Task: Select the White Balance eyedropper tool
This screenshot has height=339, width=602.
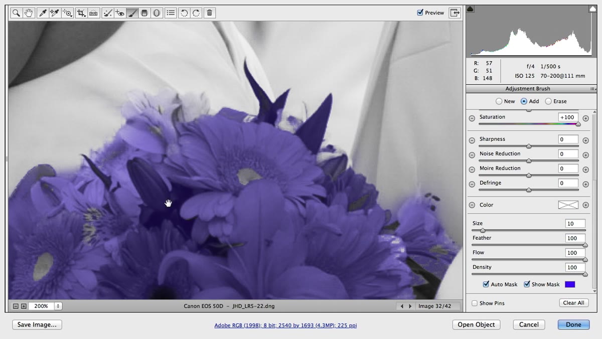Action: tap(43, 13)
